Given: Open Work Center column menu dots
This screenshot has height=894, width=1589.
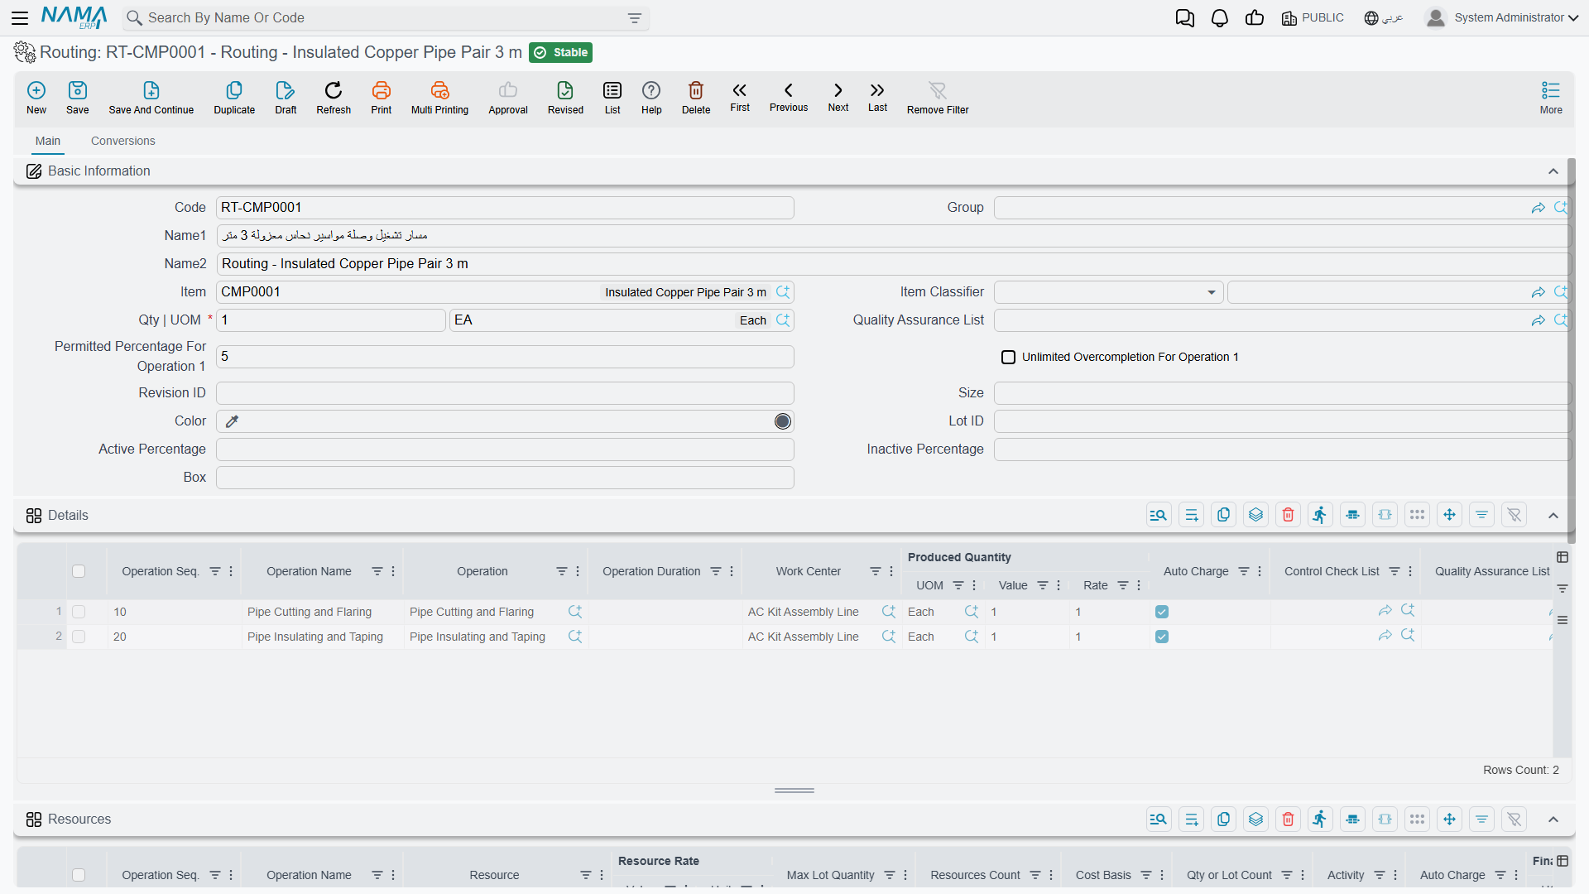Looking at the screenshot, I should [891, 571].
